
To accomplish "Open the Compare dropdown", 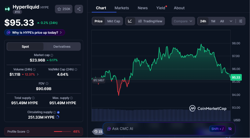I will click(x=183, y=21).
